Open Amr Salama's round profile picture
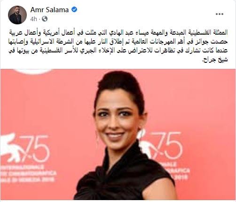 (x=17, y=15)
